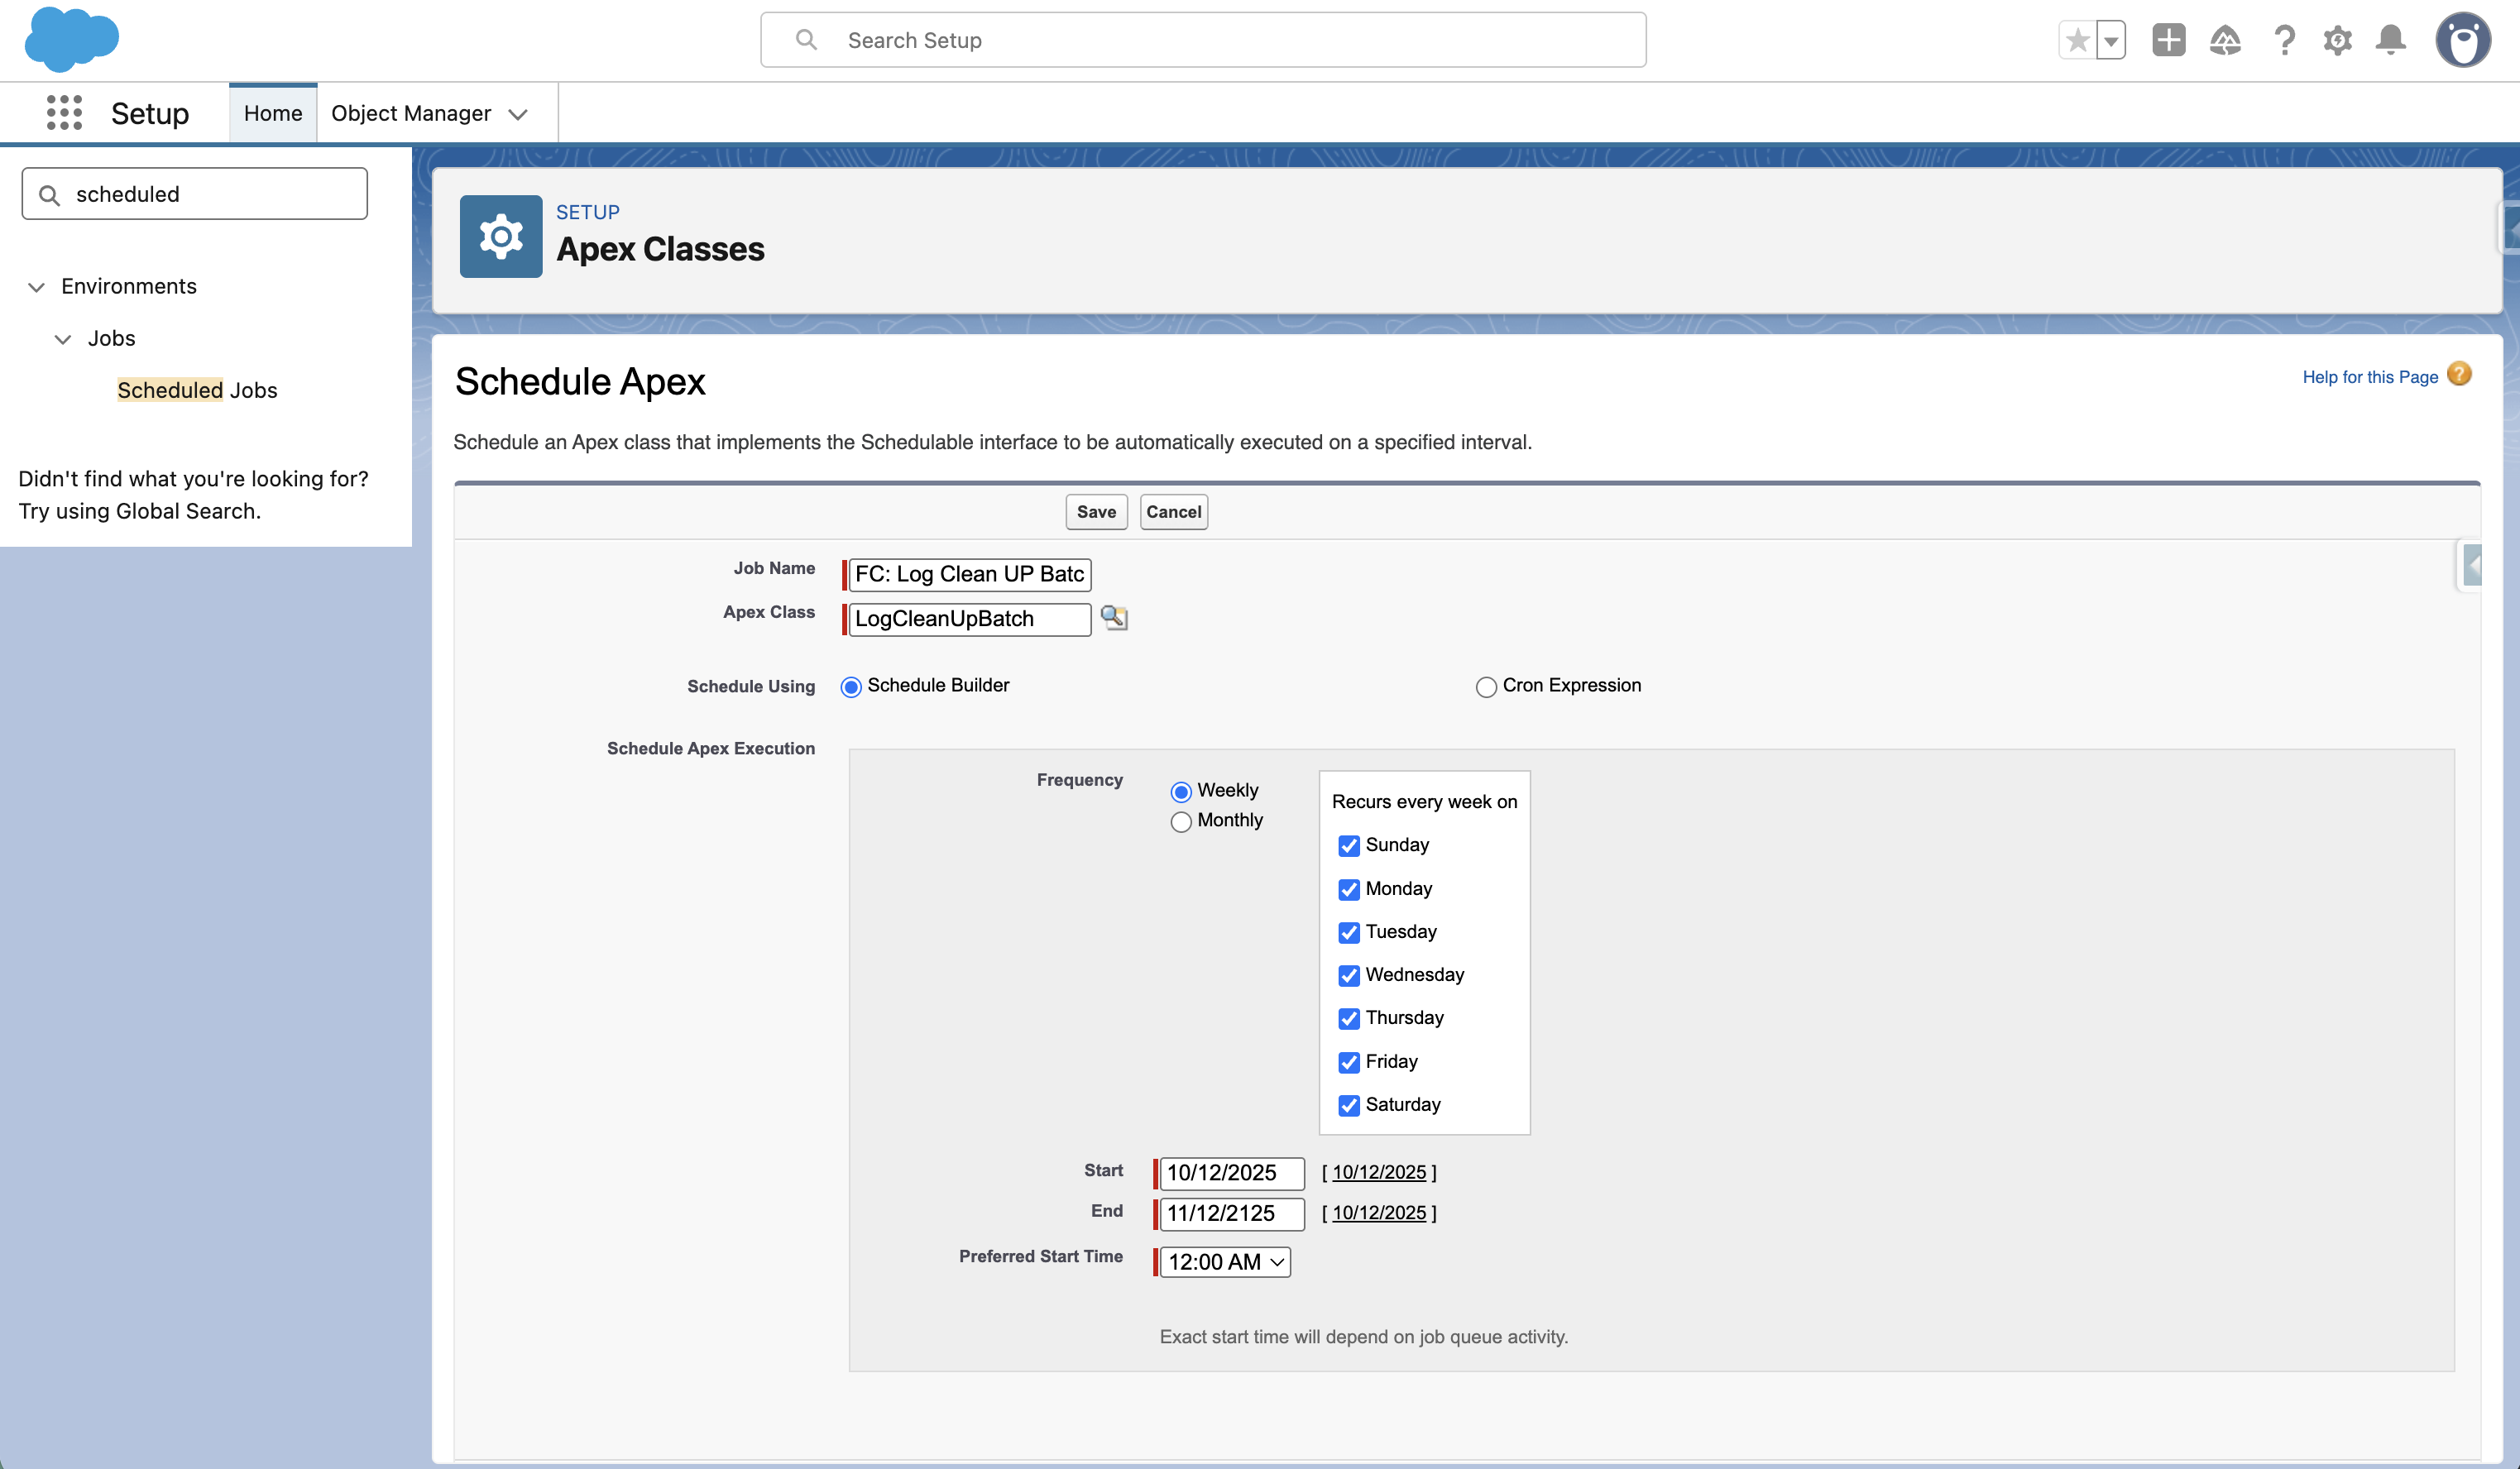Click the Save button
The height and width of the screenshot is (1469, 2520).
1096,512
